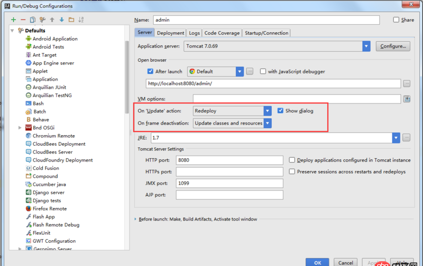Click the OK button

(x=317, y=262)
